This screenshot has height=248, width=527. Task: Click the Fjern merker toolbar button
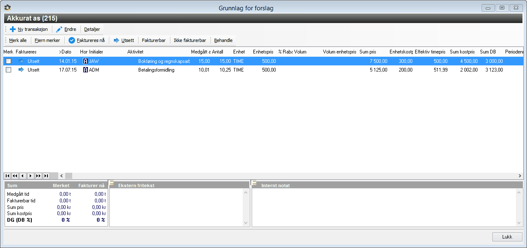point(47,40)
